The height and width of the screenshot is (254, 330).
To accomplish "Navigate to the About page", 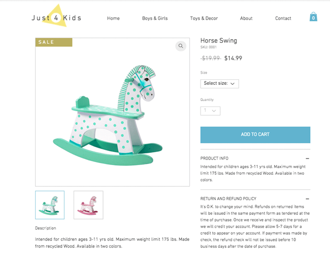I will [x=246, y=18].
